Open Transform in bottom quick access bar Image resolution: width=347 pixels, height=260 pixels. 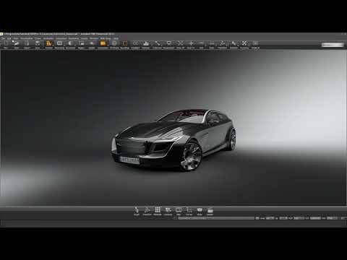pos(147,211)
